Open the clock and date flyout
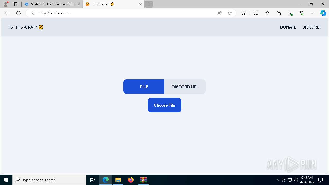The width and height of the screenshot is (329, 185). [307, 180]
